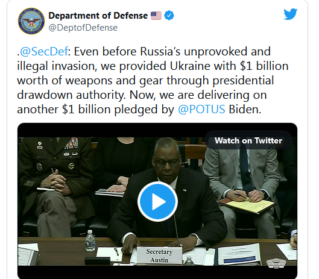319x279 pixels.
Task: Click the US flag emoji beside account name
Action: tap(156, 16)
